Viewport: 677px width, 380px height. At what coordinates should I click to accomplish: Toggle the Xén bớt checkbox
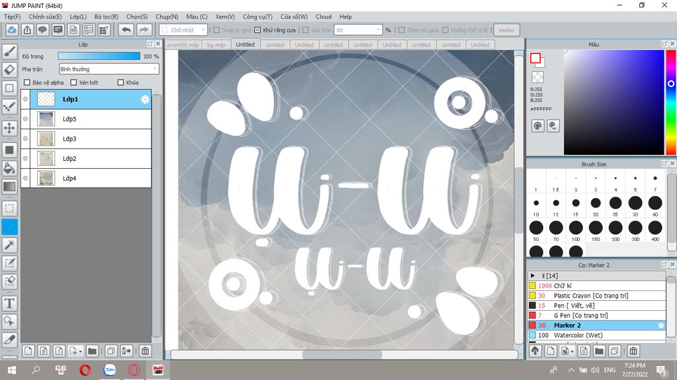pyautogui.click(x=73, y=82)
